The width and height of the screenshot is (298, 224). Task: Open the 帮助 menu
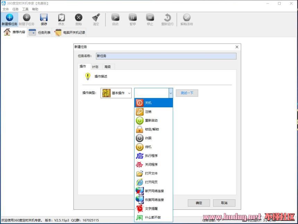click(x=35, y=9)
